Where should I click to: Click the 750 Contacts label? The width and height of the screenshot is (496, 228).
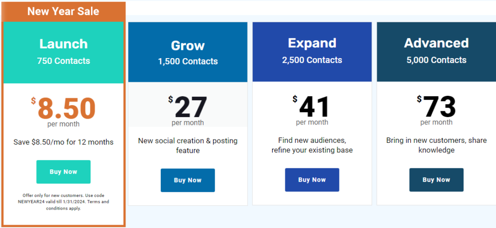63,61
